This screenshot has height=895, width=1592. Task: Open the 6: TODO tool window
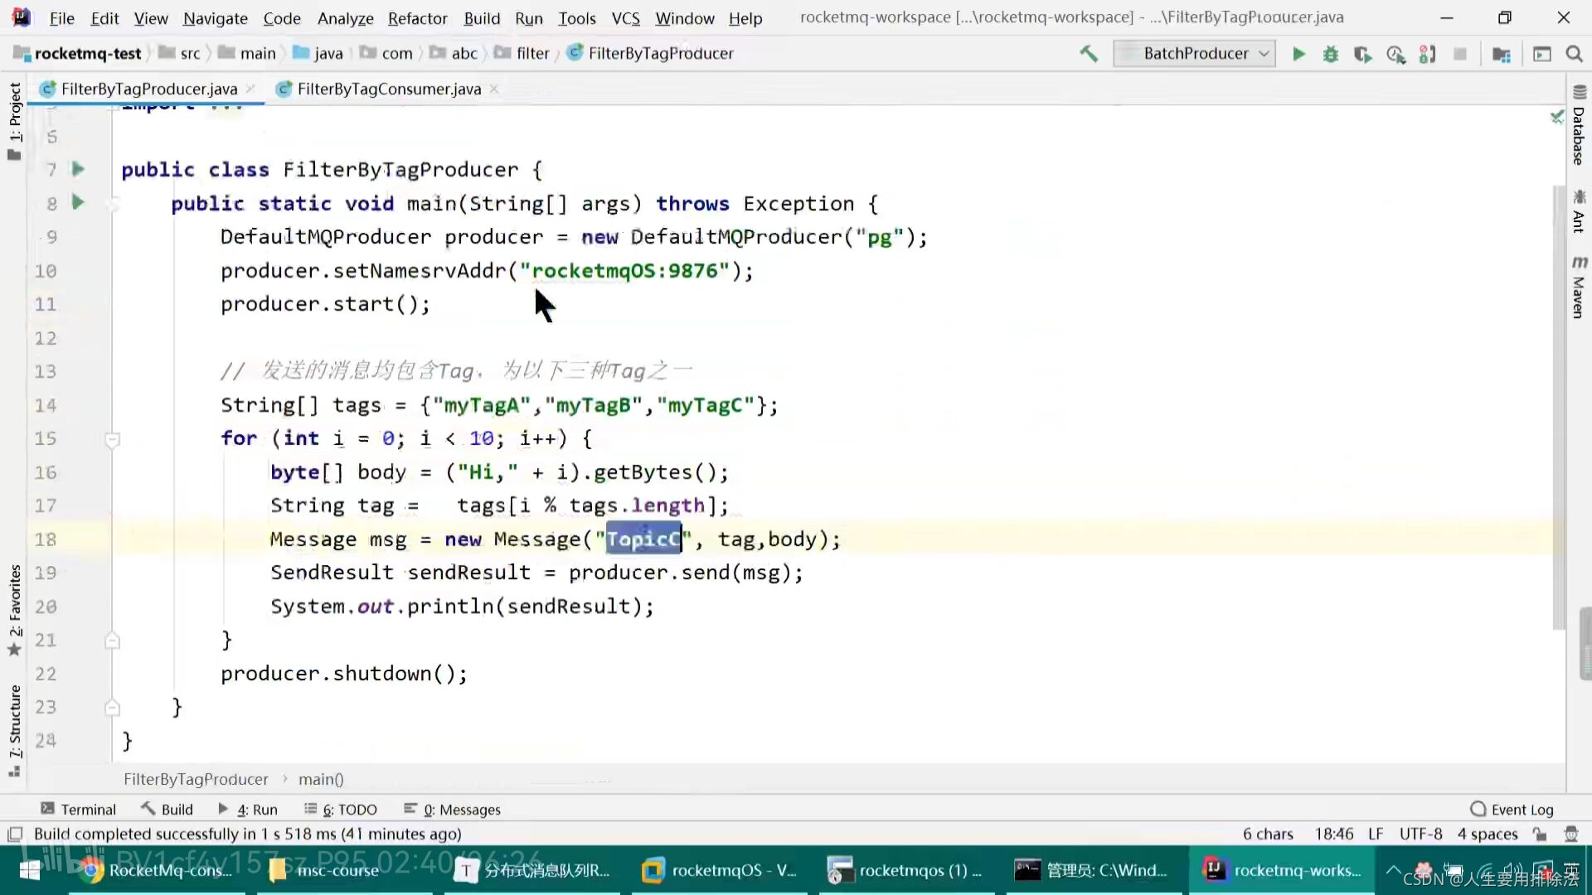(341, 810)
